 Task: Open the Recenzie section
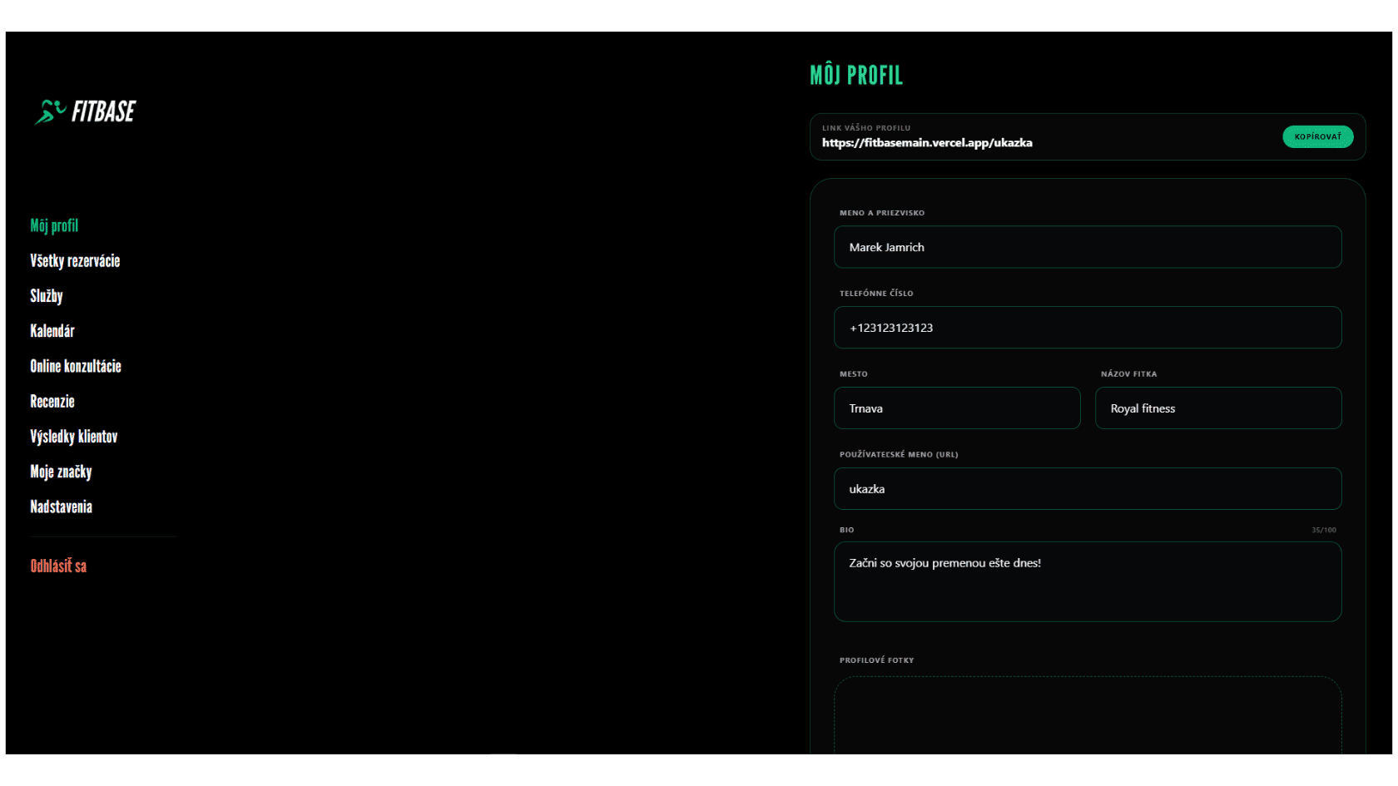click(x=52, y=401)
